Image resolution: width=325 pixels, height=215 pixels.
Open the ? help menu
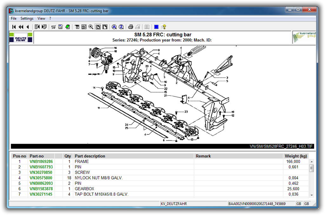pyautogui.click(x=50, y=18)
